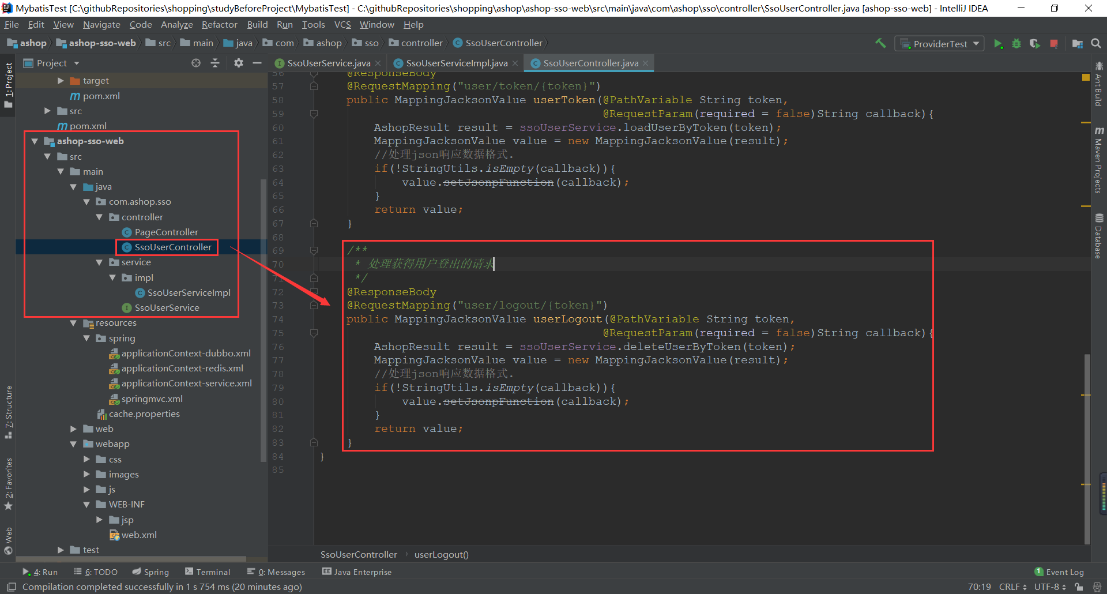Open the 0: Messages tool window
This screenshot has height=594, width=1107.
(276, 572)
